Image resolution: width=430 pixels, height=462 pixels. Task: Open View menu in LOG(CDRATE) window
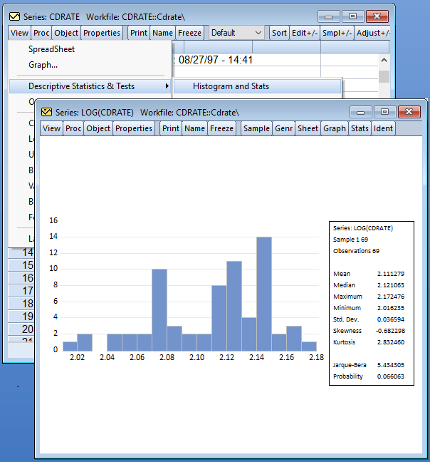pyautogui.click(x=51, y=128)
